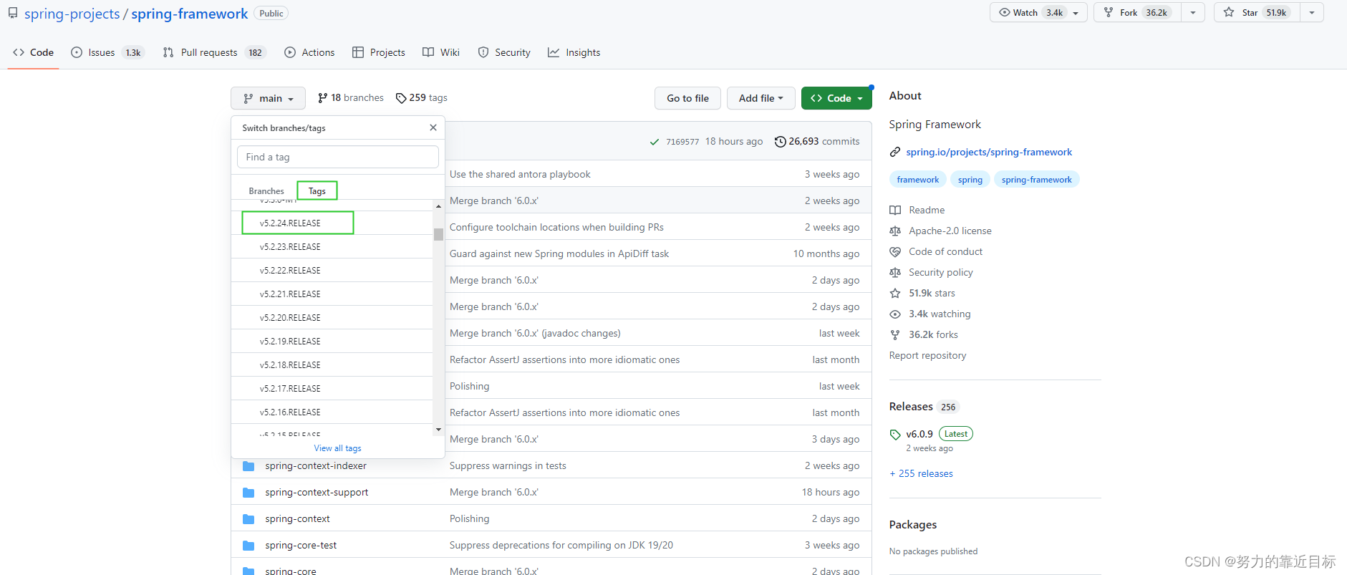1347x575 pixels.
Task: Expand the Watch options dropdown arrow
Action: coord(1076,13)
